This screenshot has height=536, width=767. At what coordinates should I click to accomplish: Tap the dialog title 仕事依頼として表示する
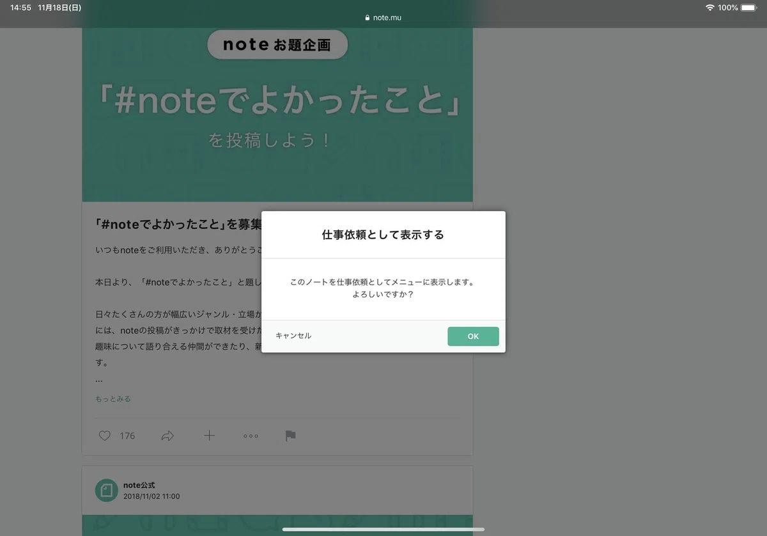point(383,235)
